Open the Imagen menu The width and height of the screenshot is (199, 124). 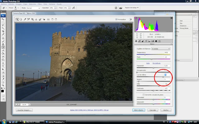click(19, 4)
